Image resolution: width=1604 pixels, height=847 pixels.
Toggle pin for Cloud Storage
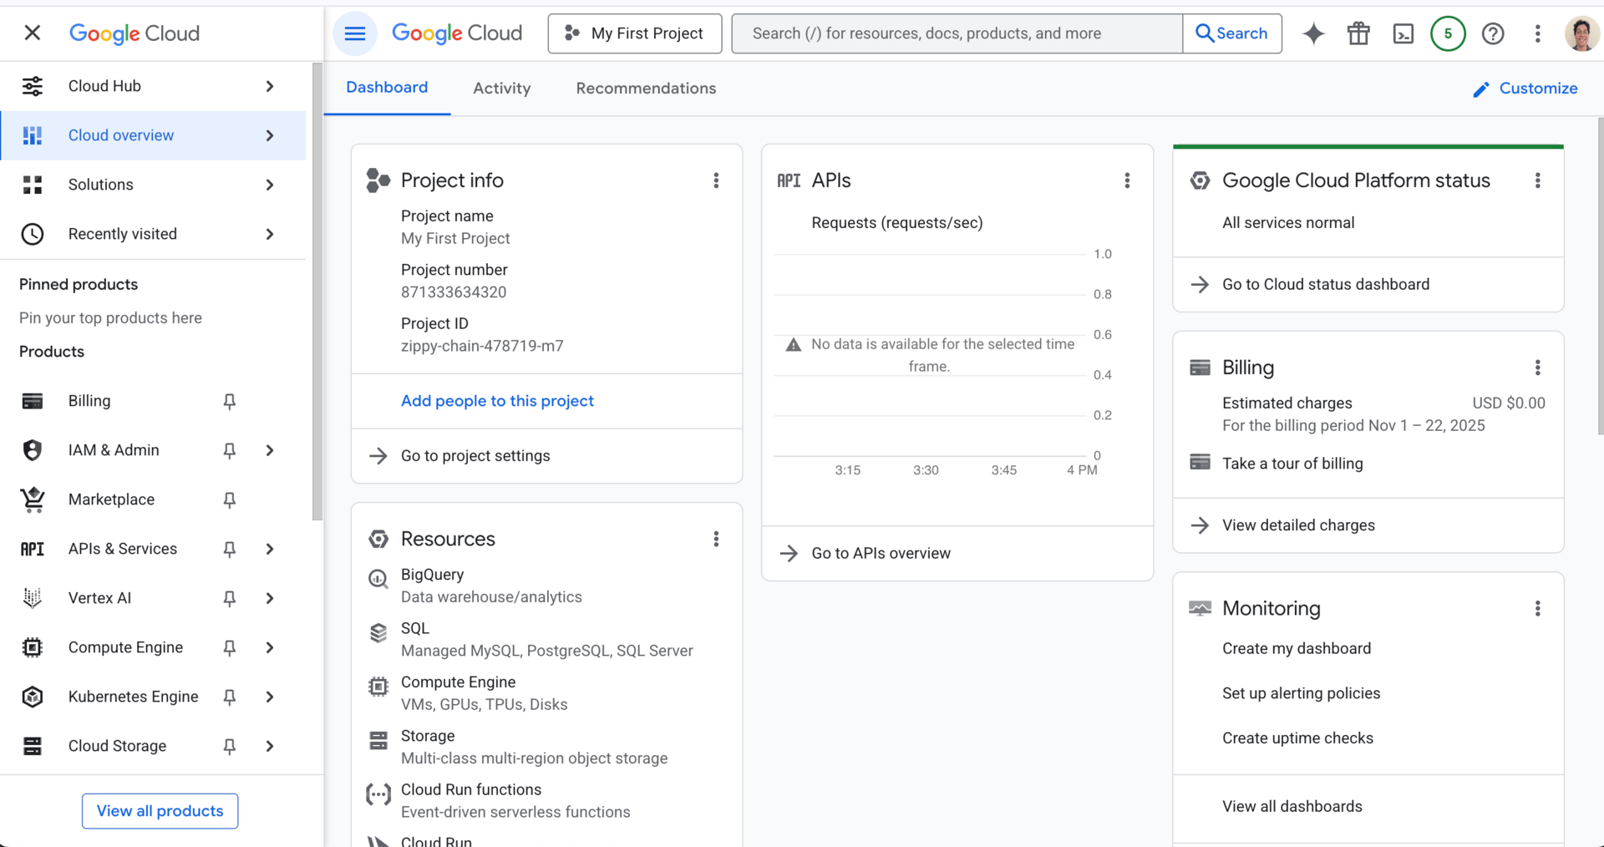[x=230, y=746]
